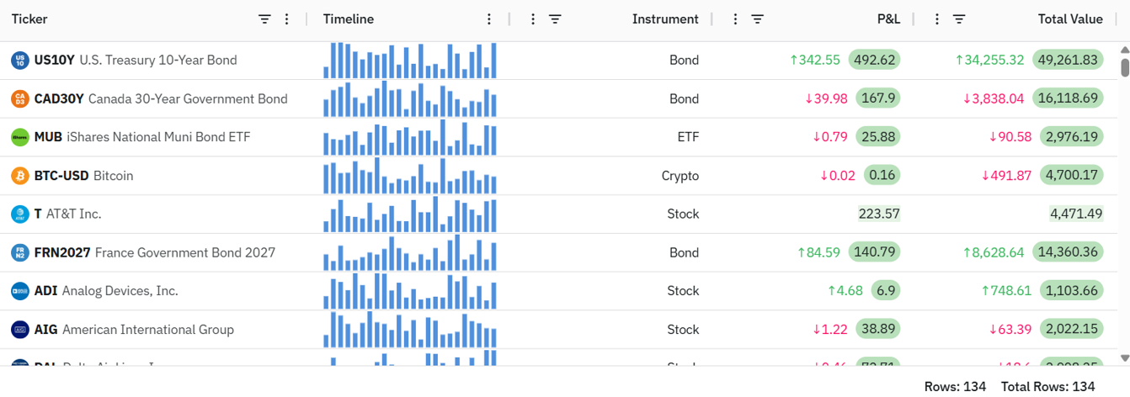The height and width of the screenshot is (397, 1130).
Task: Sort by the P&L column header
Action: (x=888, y=19)
